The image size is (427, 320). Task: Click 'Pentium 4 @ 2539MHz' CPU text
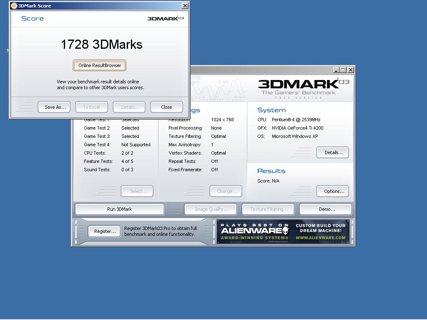[296, 120]
